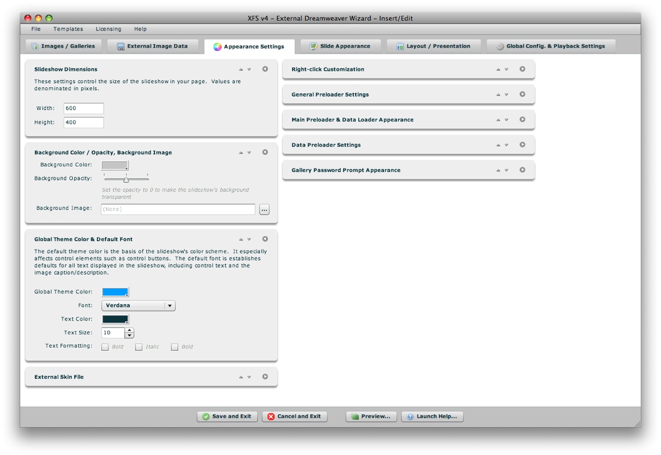Click the move-up arrow in Slideshow Dimensions panel
Image resolution: width=661 pixels, height=455 pixels.
pos(241,70)
